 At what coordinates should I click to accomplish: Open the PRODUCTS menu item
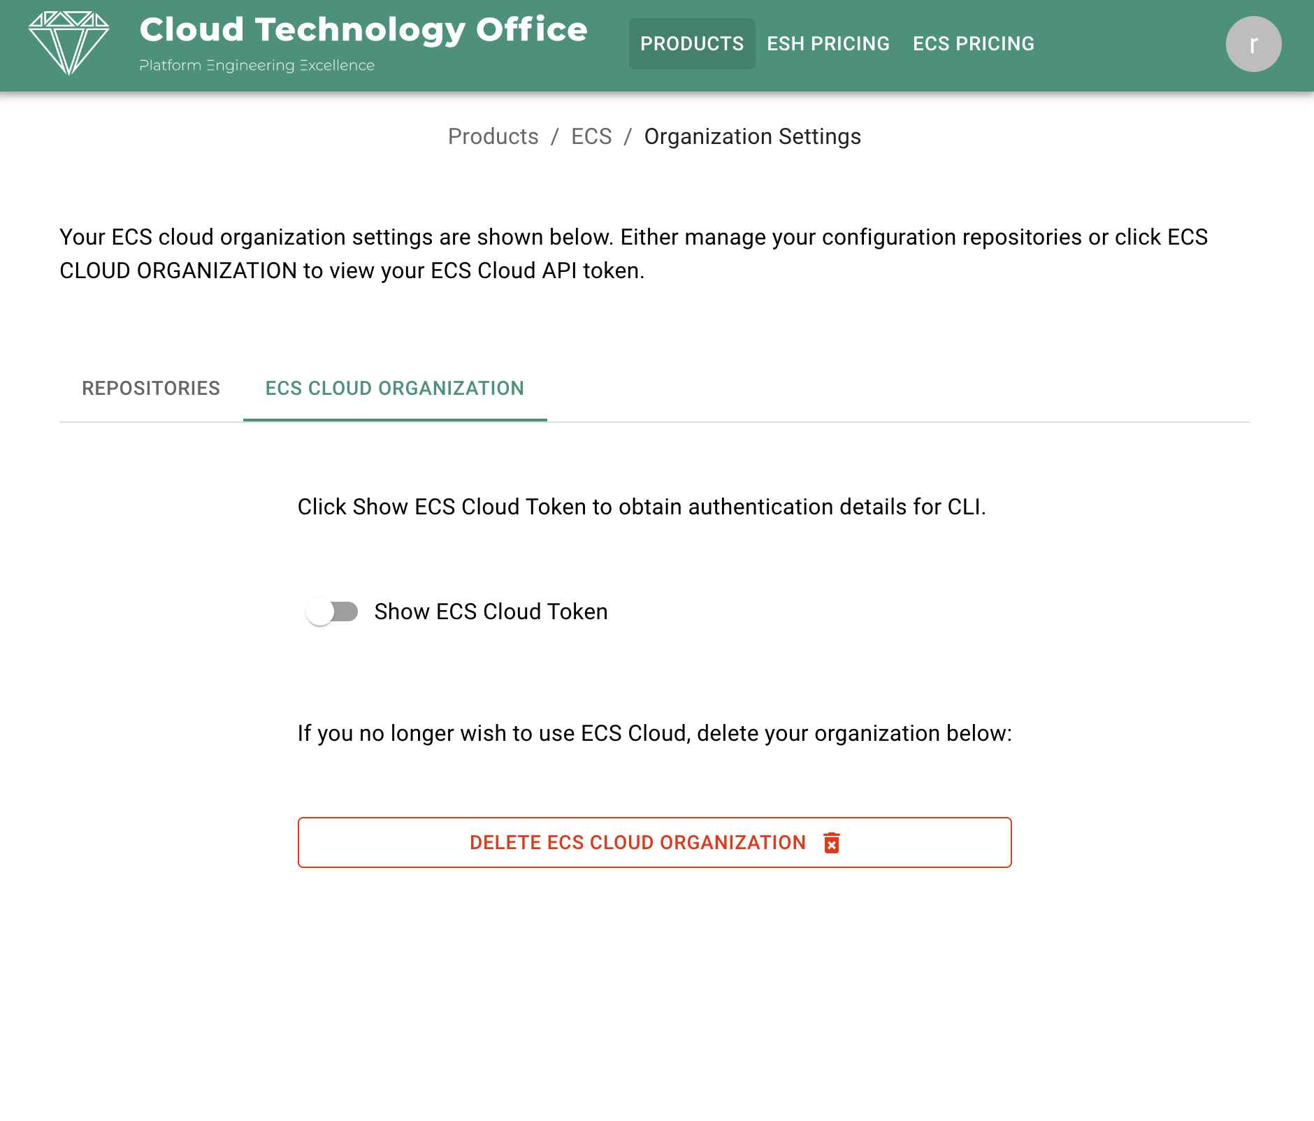click(692, 43)
